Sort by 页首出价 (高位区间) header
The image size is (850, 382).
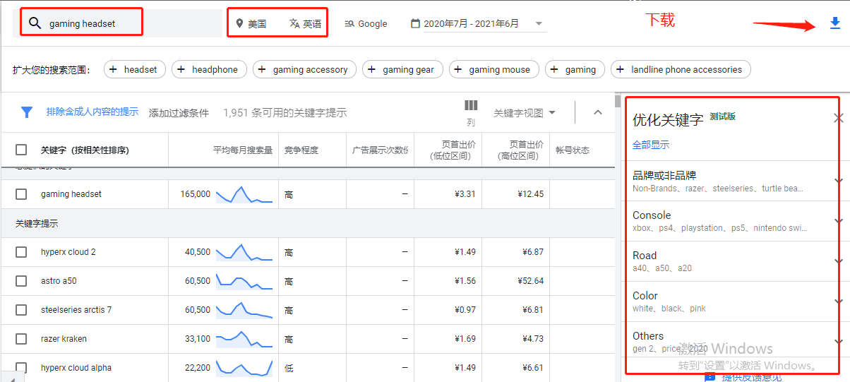pos(520,150)
